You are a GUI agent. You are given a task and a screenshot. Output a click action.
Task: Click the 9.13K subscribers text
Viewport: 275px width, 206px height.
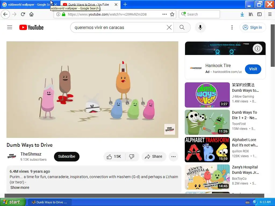(33, 159)
